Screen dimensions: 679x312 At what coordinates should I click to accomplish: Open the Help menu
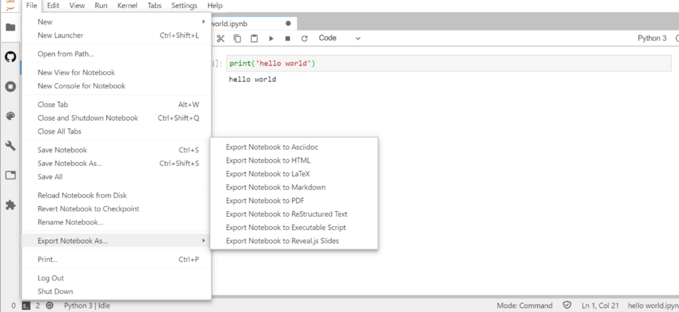[x=215, y=6]
